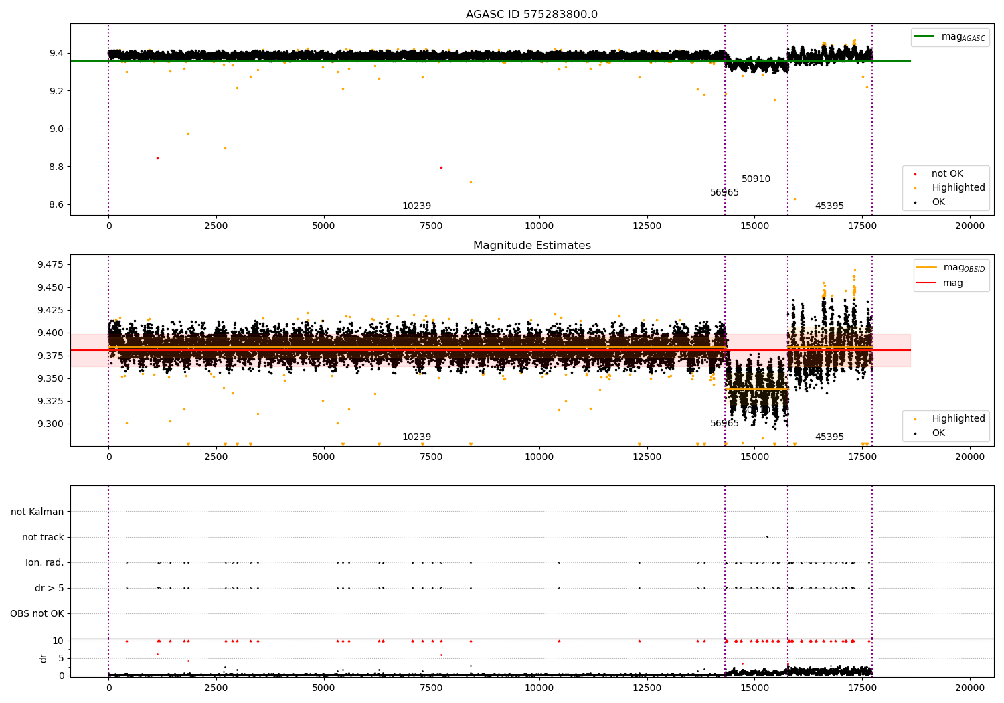Click the lone point on the 'not track' row
This screenshot has width=1004, height=703.
767,537
